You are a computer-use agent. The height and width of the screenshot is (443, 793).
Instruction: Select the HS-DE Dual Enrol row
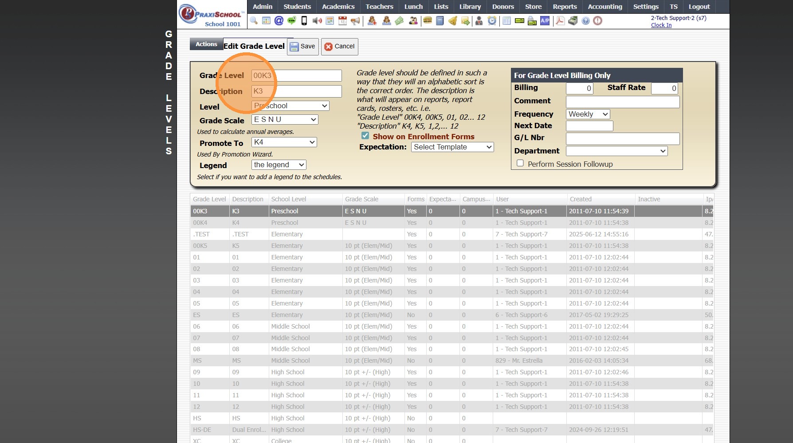[x=452, y=430]
